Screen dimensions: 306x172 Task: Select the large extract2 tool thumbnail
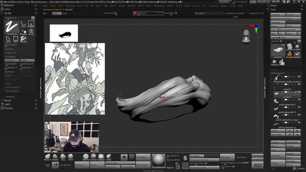[278, 51]
